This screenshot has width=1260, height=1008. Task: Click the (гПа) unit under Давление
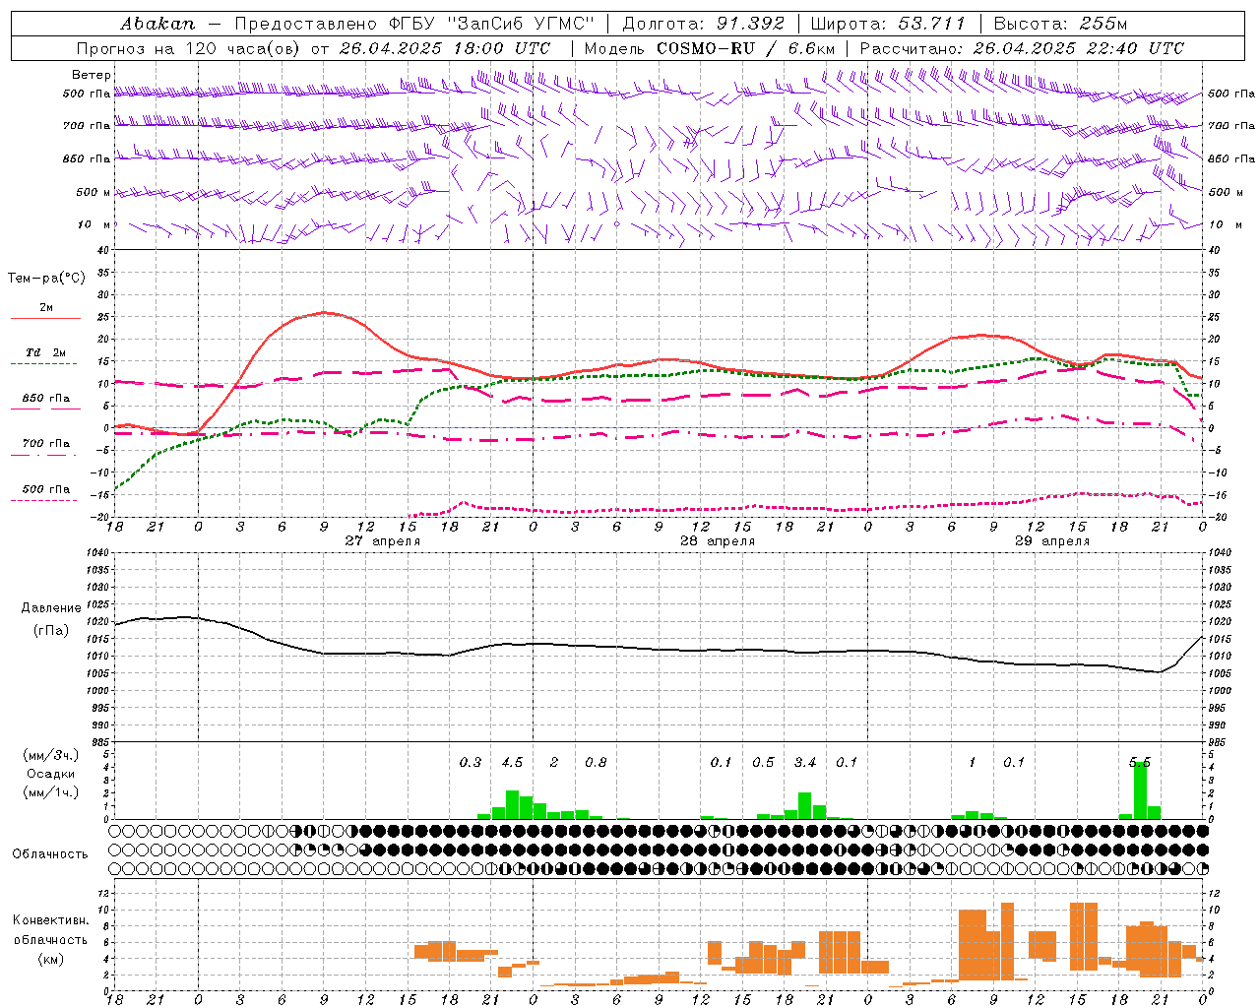tap(50, 631)
